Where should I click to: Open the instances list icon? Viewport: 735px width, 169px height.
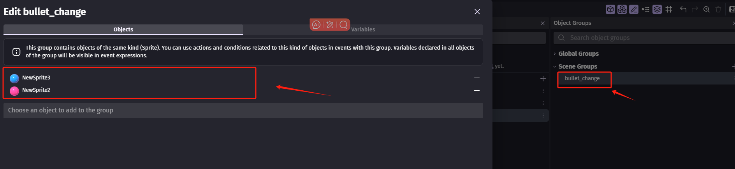click(645, 9)
